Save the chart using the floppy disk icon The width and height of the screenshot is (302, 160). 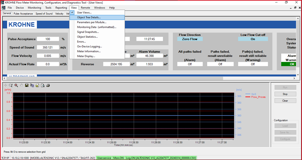27,85
